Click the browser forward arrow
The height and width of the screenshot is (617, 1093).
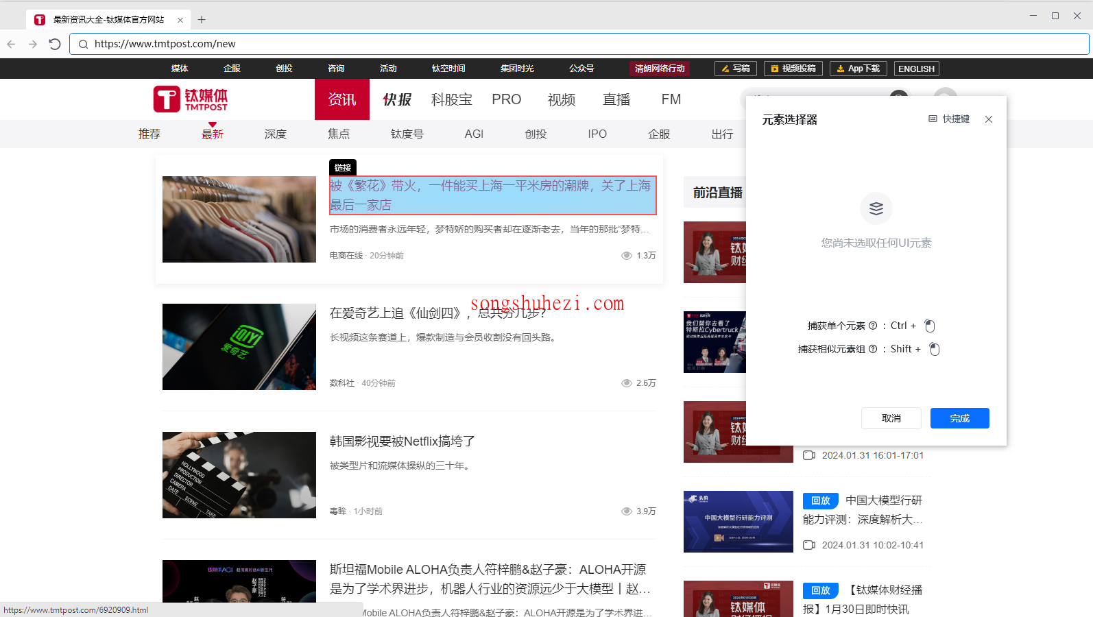click(x=33, y=44)
